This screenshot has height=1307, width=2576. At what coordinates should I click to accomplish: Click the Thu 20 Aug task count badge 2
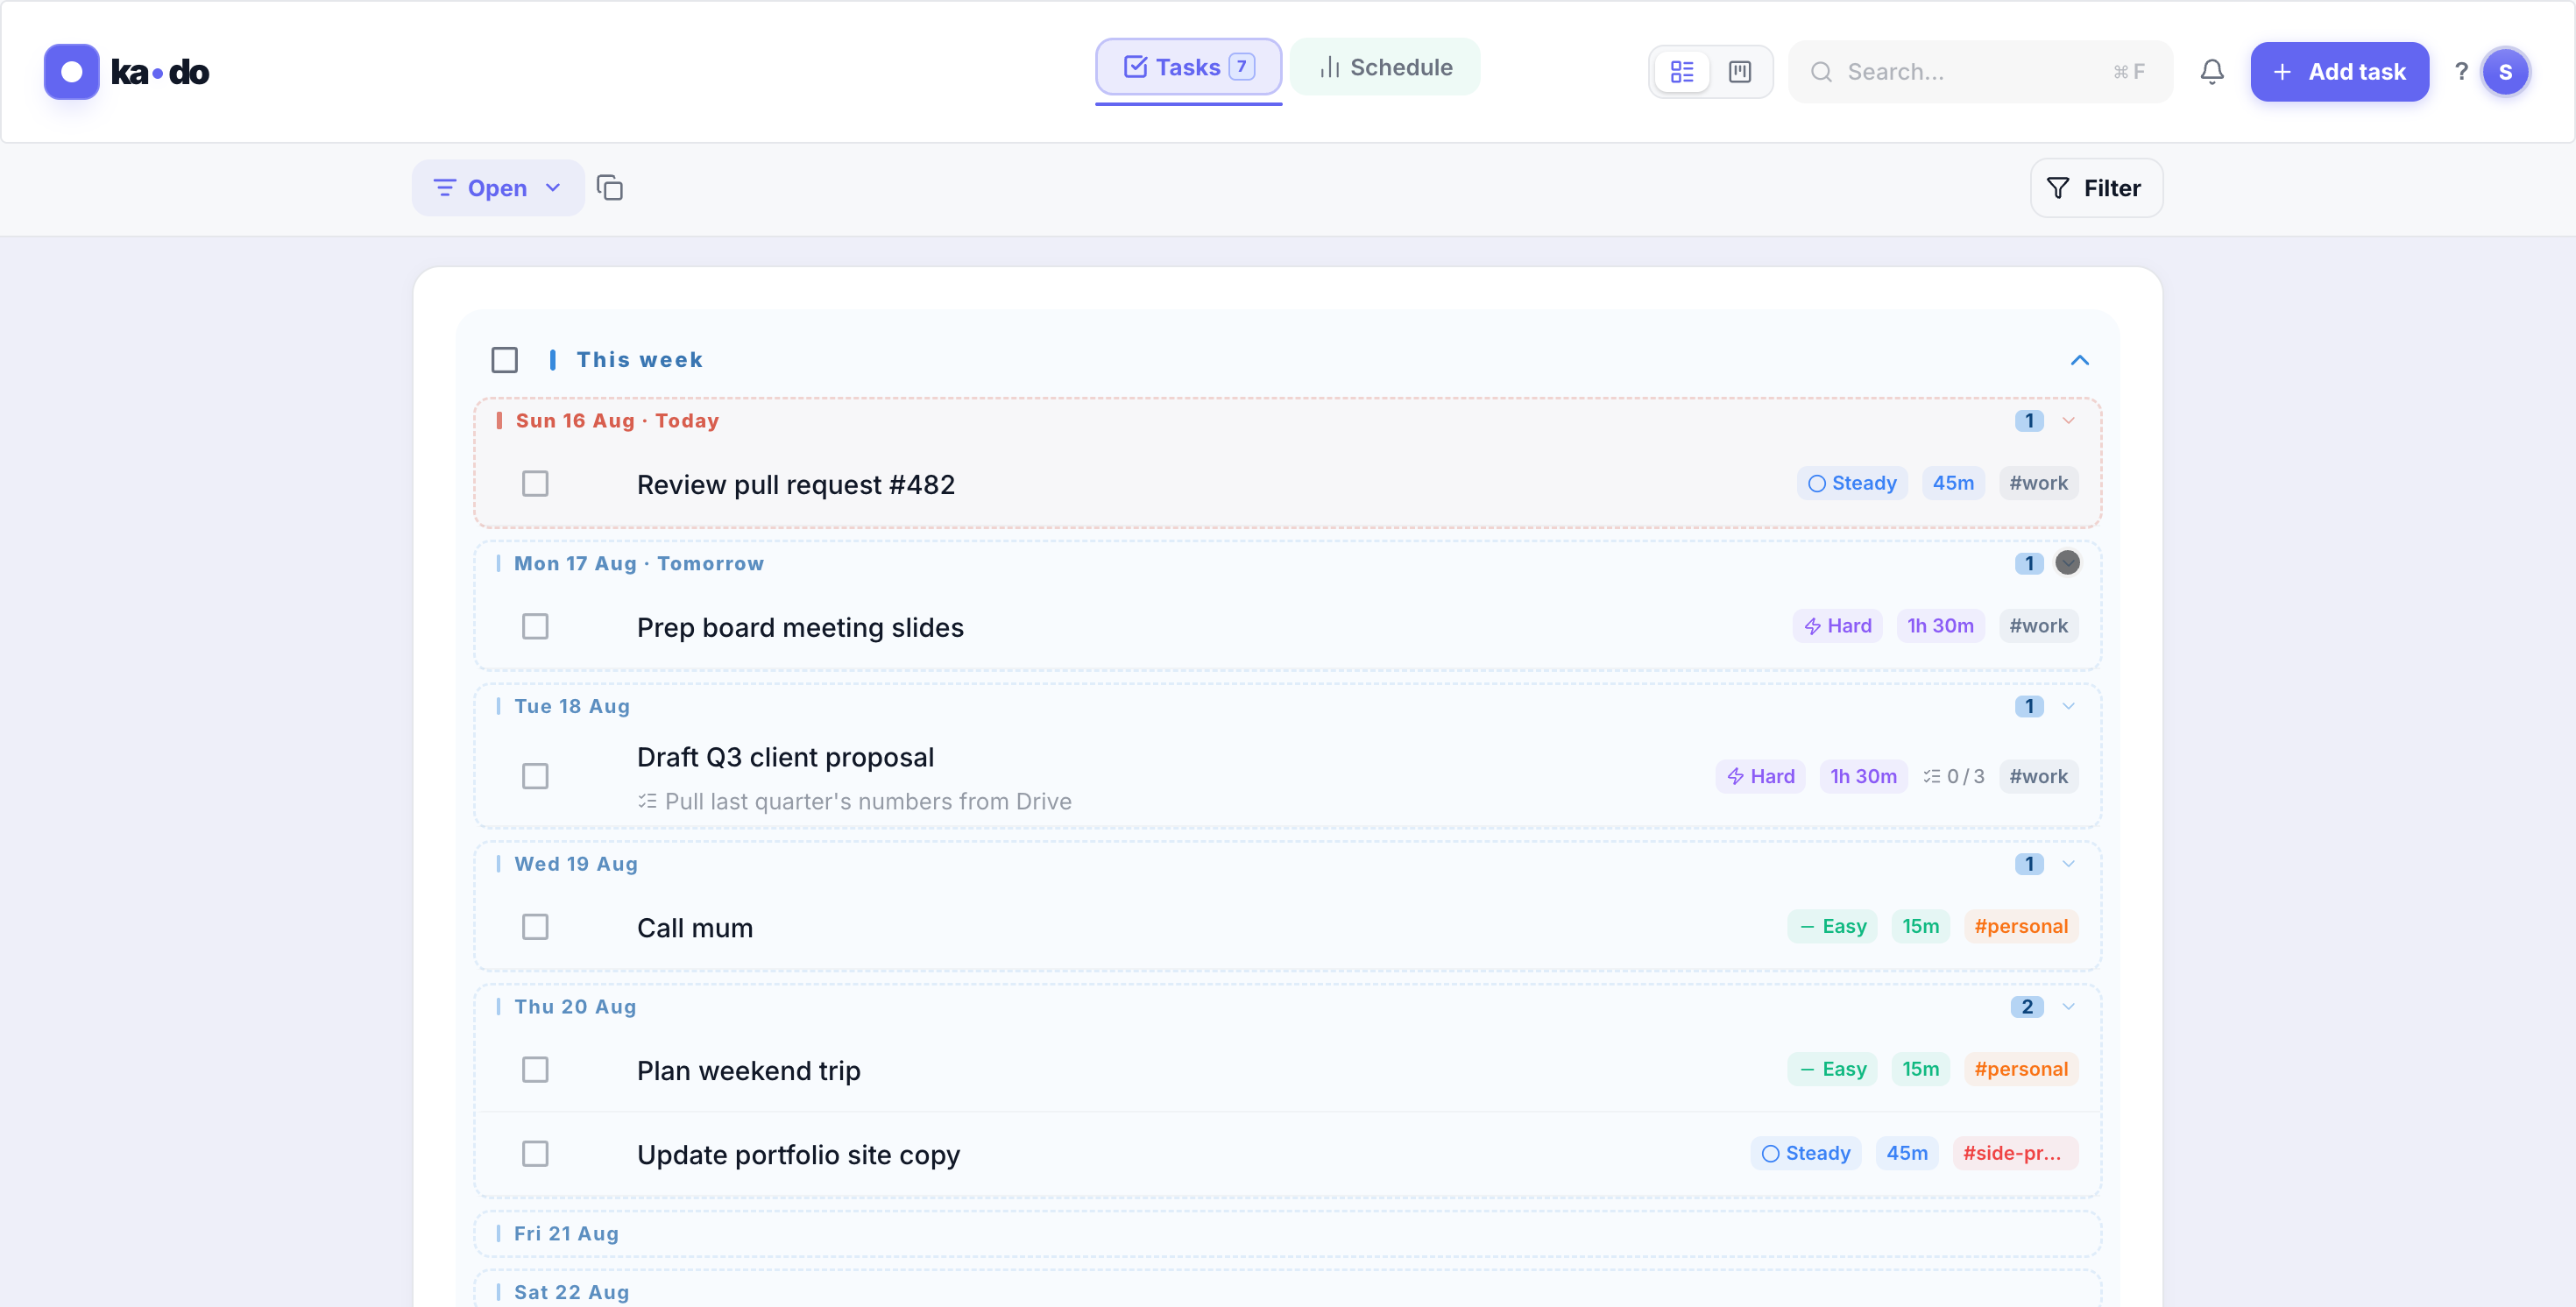pyautogui.click(x=2026, y=1007)
